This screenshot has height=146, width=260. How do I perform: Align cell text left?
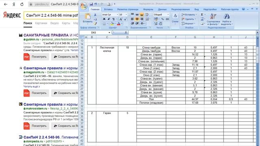pos(132,19)
